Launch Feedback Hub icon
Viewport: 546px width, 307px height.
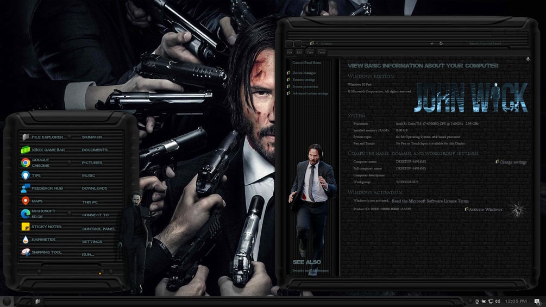tap(26, 188)
